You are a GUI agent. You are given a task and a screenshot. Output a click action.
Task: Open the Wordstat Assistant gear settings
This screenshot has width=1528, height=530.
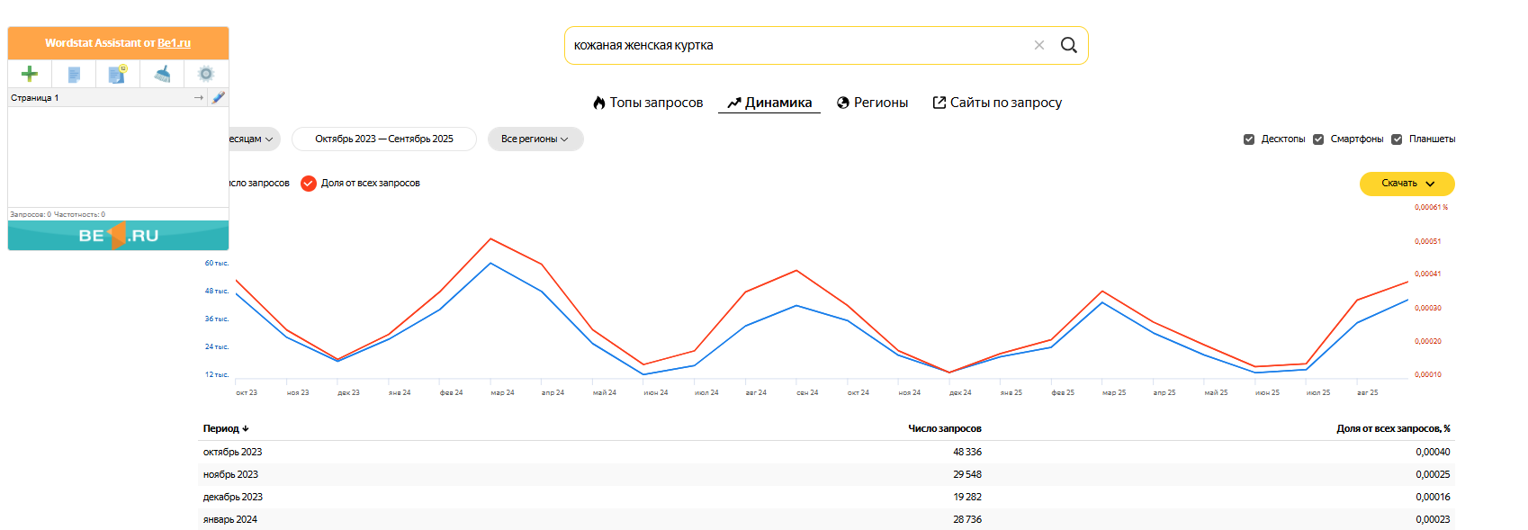point(206,74)
